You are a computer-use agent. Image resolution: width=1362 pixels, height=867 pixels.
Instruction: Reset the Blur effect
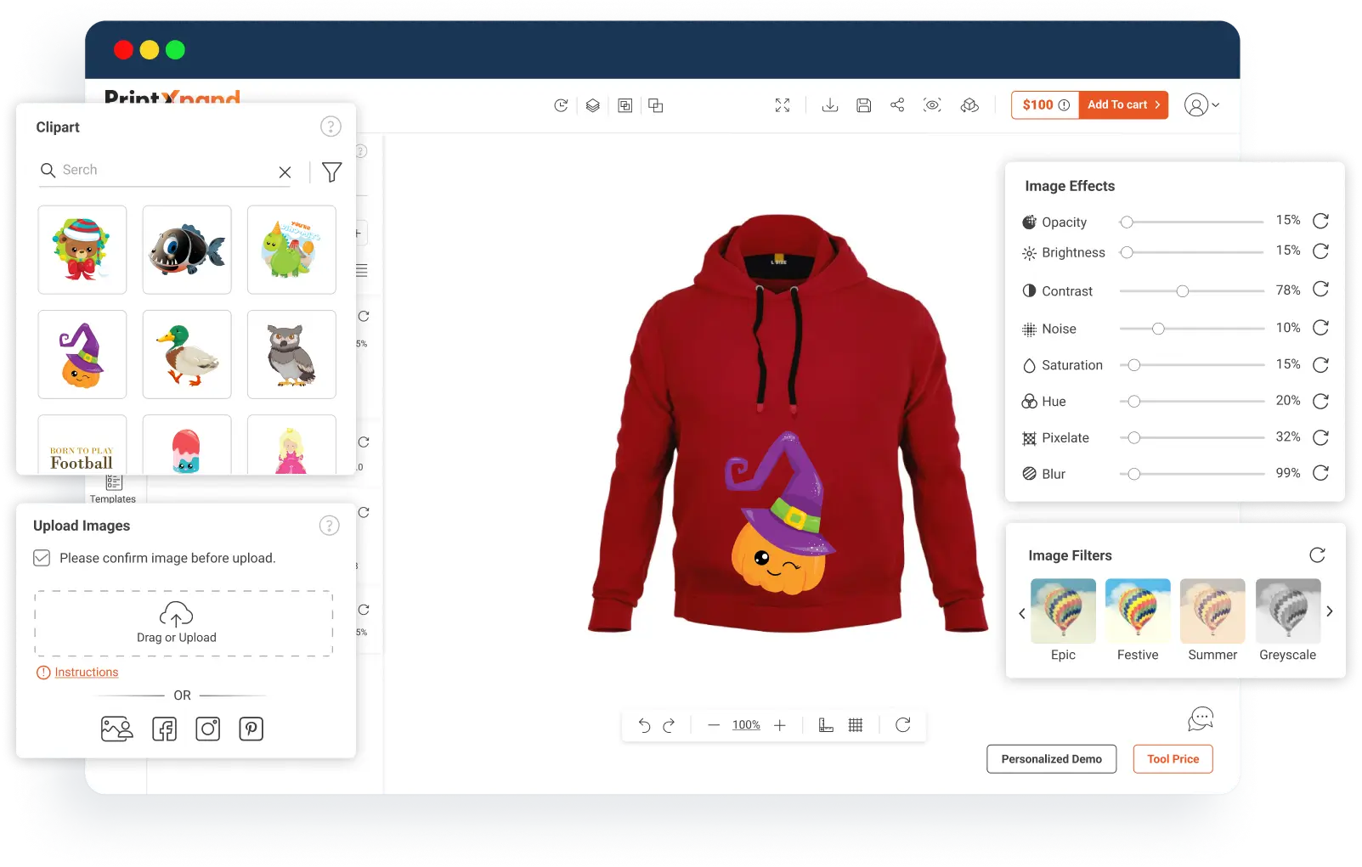(1320, 473)
